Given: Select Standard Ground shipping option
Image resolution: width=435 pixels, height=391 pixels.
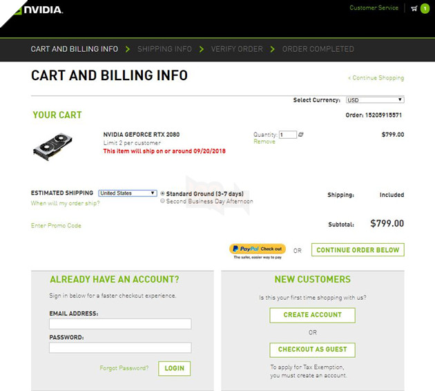Looking at the screenshot, I should pos(163,194).
